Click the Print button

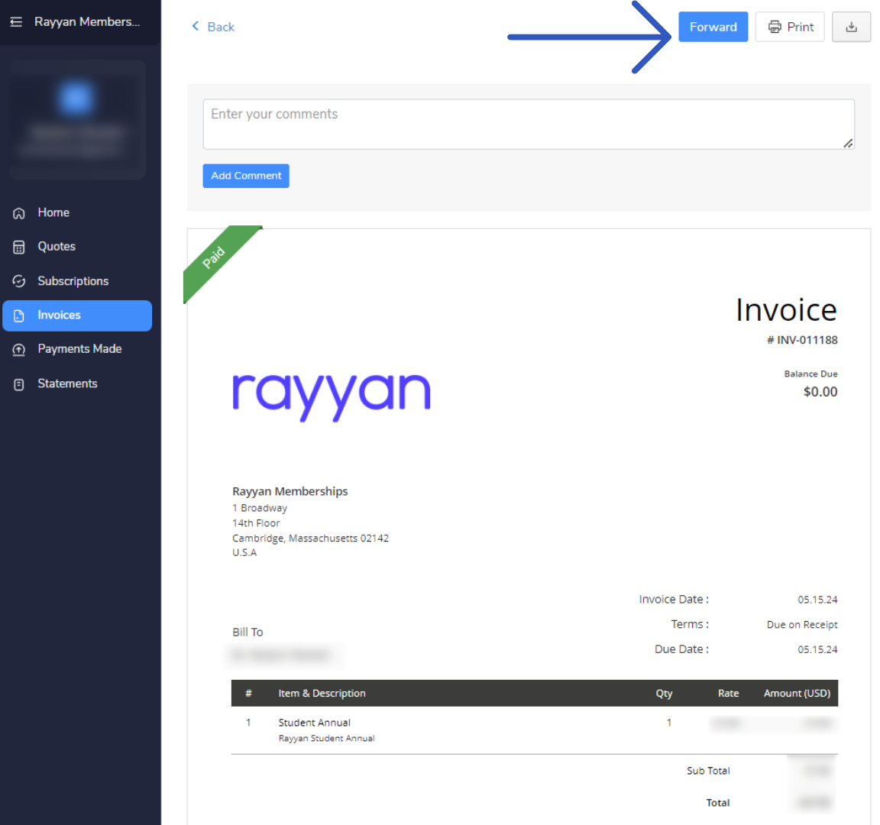(x=790, y=26)
